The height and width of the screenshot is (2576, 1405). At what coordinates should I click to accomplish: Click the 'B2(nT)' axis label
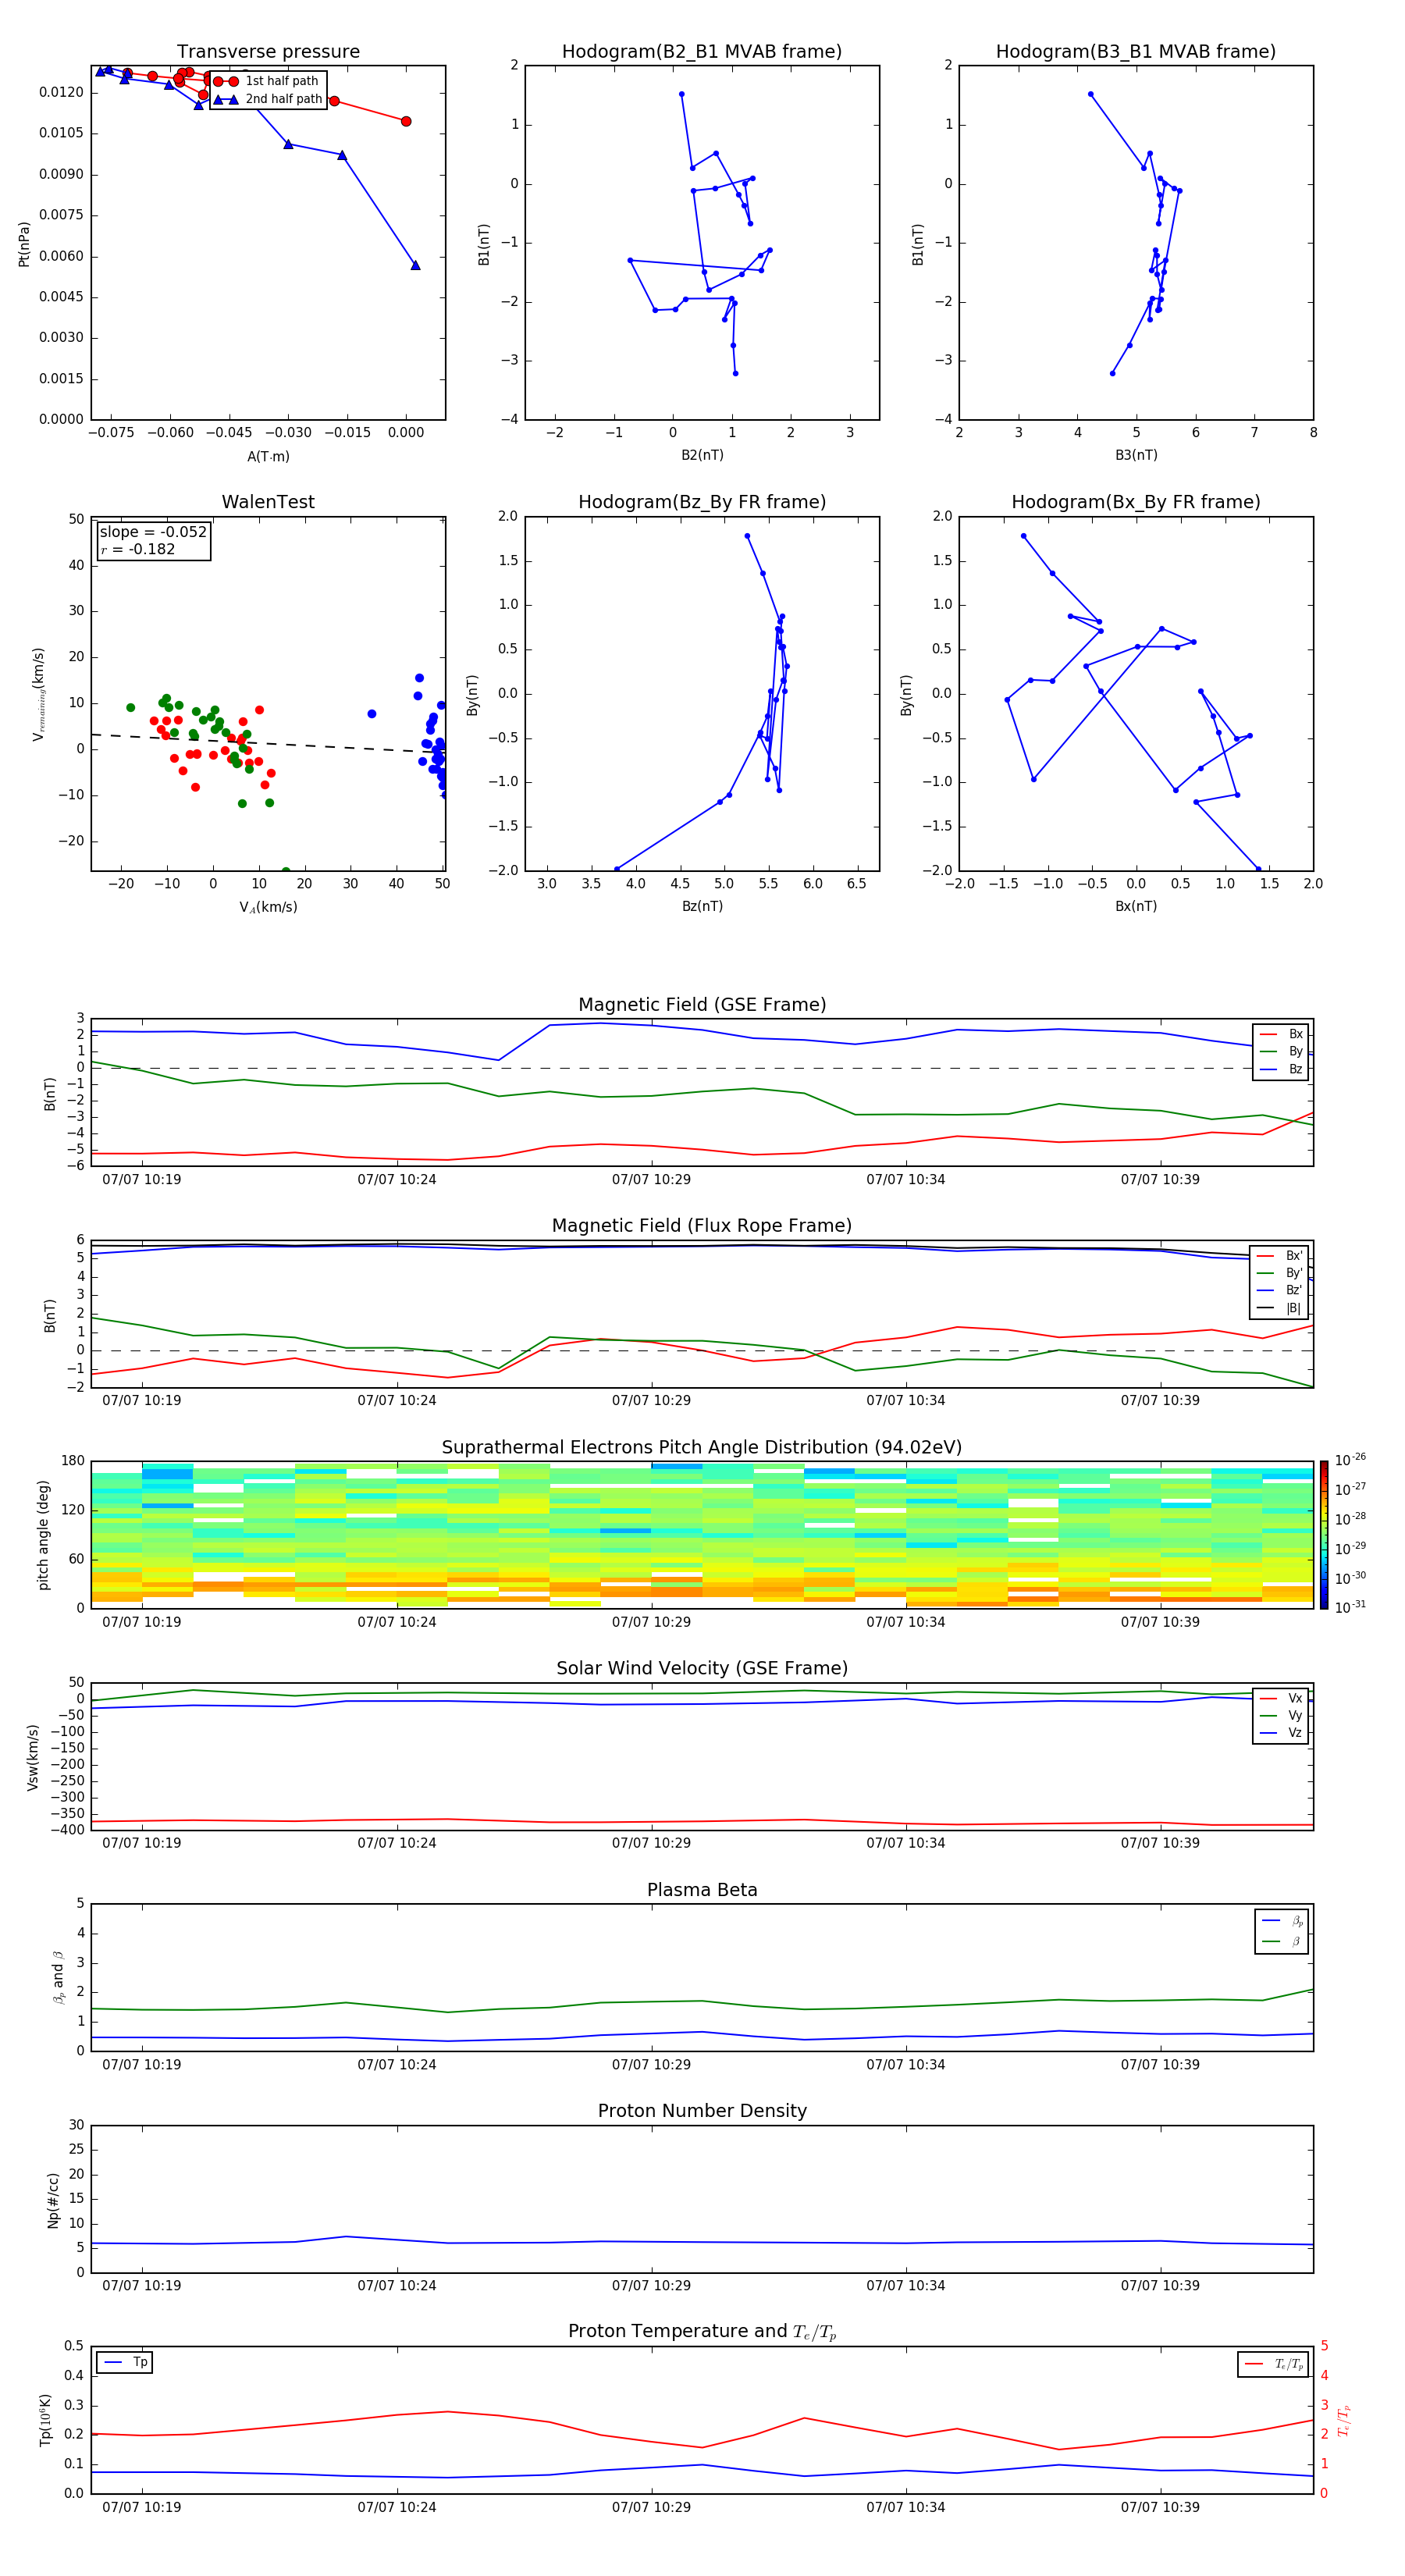click(x=702, y=455)
